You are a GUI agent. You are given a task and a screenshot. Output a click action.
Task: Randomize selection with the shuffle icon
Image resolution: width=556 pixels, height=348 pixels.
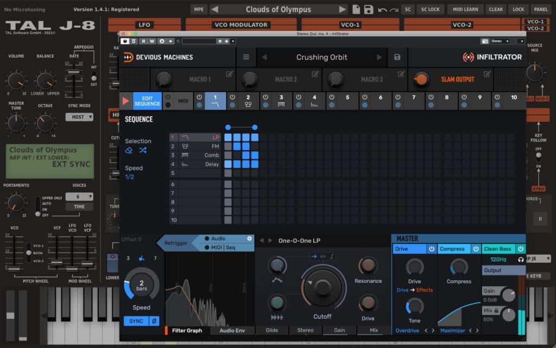[143, 150]
